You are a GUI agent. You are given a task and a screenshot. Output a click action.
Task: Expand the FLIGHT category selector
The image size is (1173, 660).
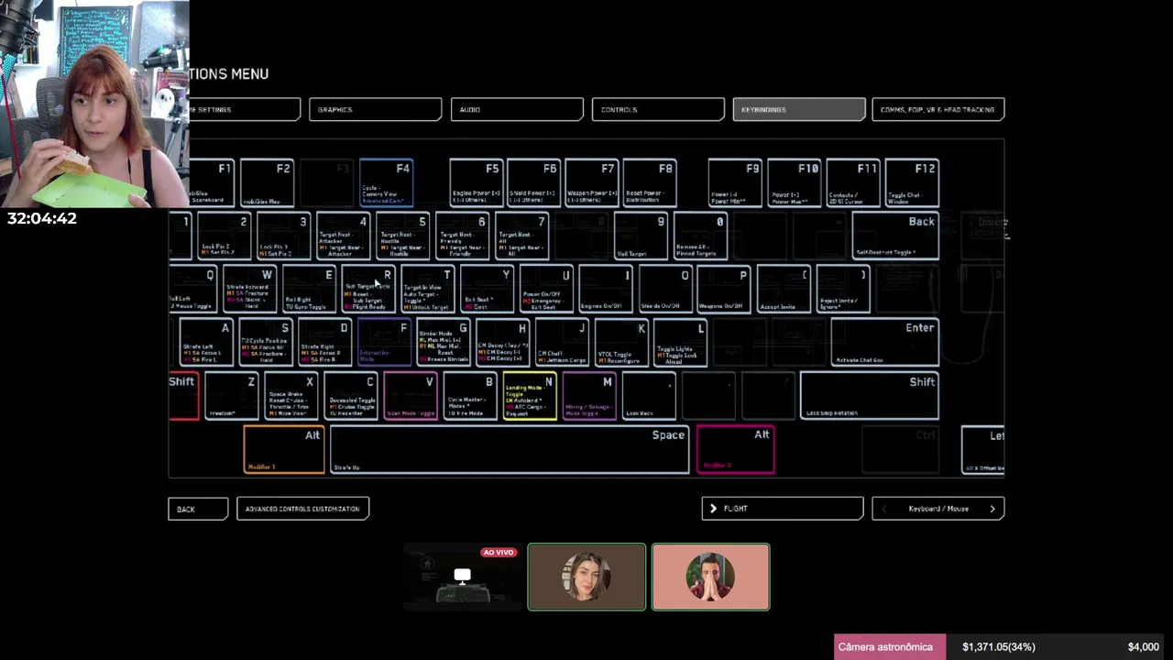pos(783,509)
